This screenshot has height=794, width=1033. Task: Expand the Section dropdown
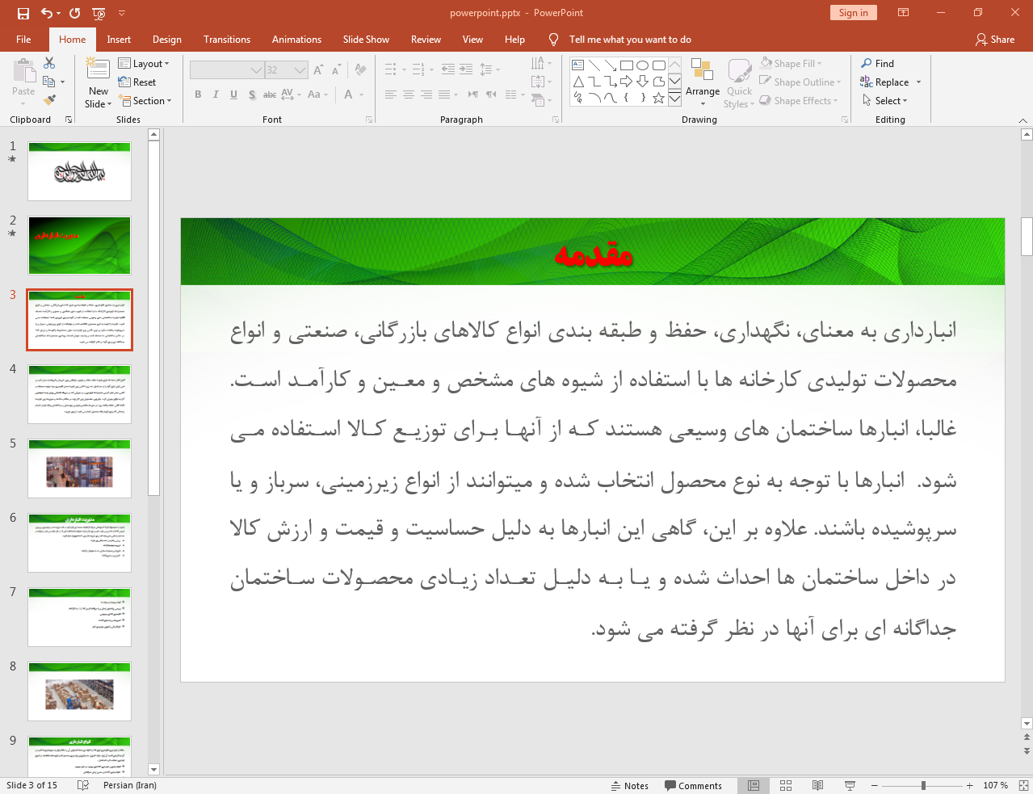(x=146, y=101)
